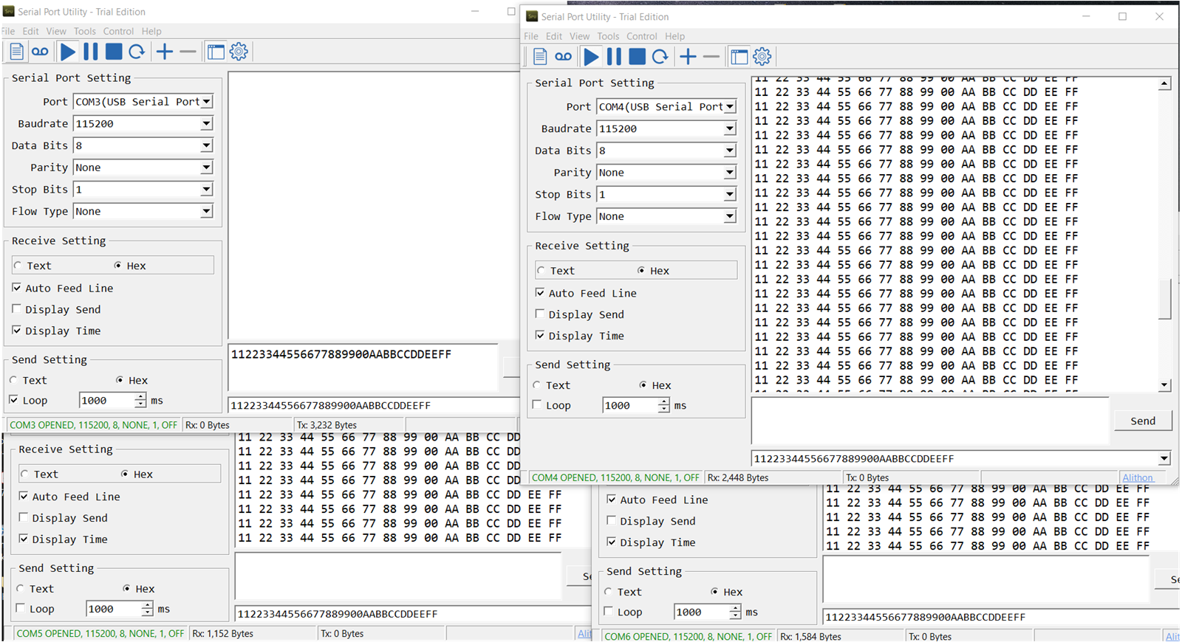Enable Display Send checkbox in COM4 window
The image size is (1182, 642).
540,314
